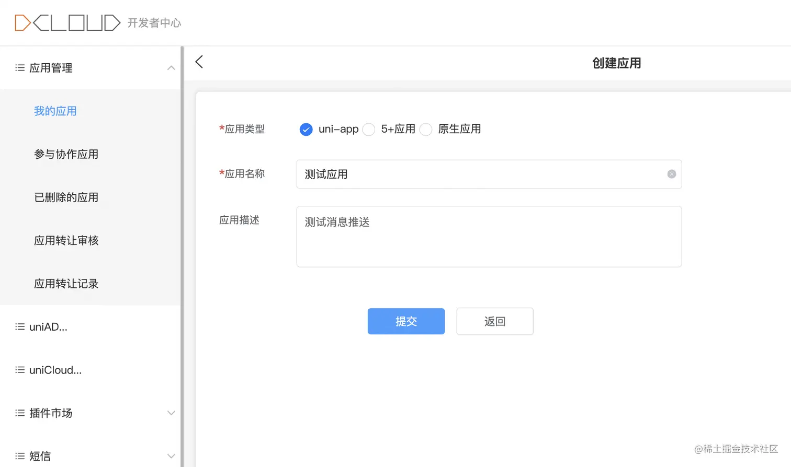Click the list icon beside 插件市场

click(x=20, y=413)
